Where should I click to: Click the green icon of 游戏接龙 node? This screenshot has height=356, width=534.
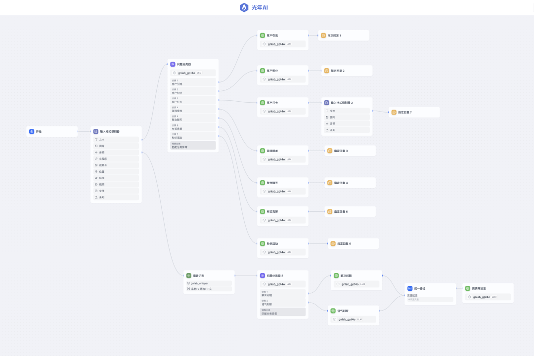pyautogui.click(x=263, y=151)
